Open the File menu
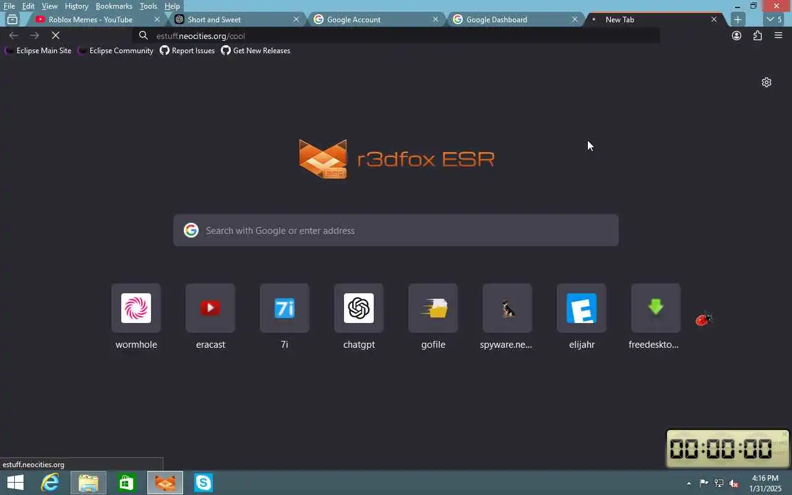 pyautogui.click(x=9, y=6)
